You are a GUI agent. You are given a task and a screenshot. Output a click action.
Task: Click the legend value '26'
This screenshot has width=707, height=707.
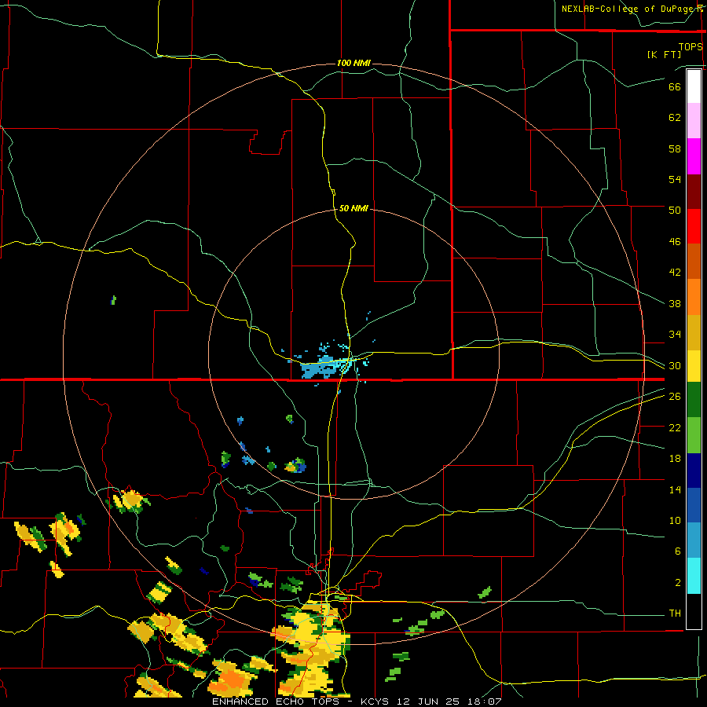point(675,397)
